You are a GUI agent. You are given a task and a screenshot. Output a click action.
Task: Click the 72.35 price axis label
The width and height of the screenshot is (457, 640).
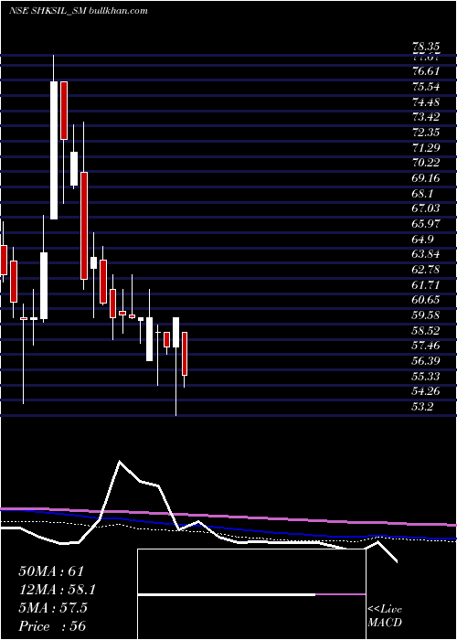426,133
